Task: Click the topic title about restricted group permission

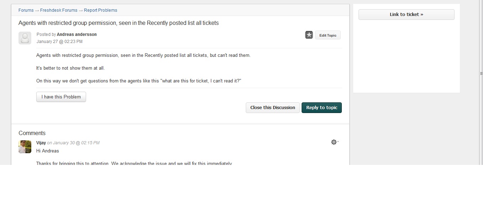Action: [118, 23]
